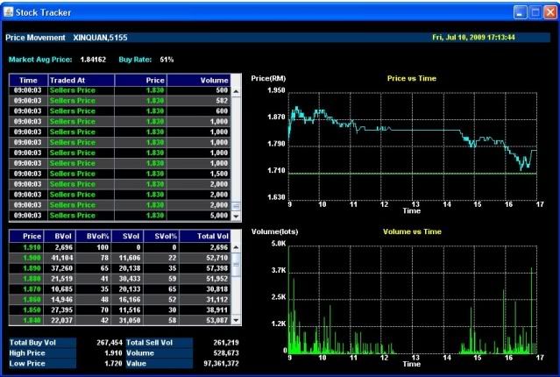Image resolution: width=560 pixels, height=377 pixels.
Task: Maximize the Stock Tracker window
Action: [x=535, y=13]
